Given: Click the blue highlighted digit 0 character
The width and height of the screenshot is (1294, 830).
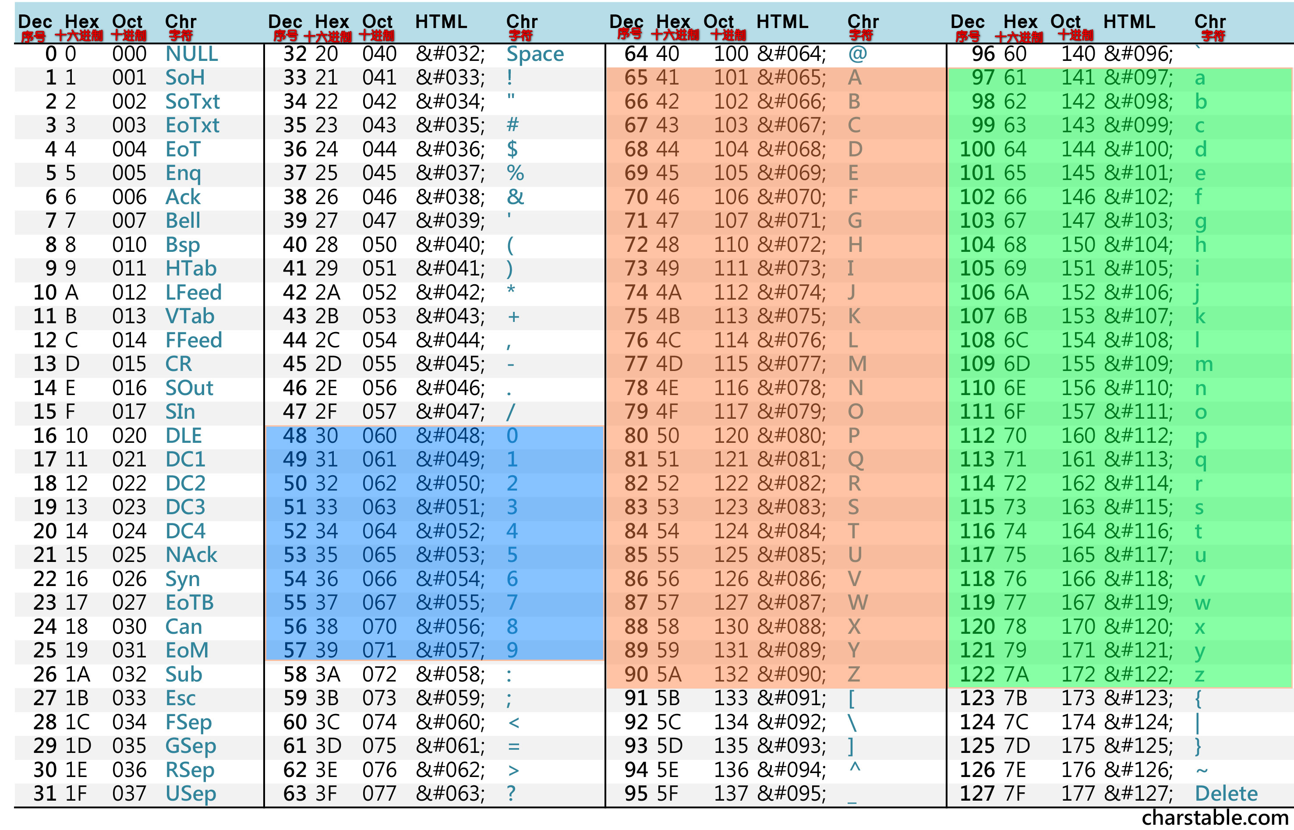Looking at the screenshot, I should pyautogui.click(x=512, y=435).
